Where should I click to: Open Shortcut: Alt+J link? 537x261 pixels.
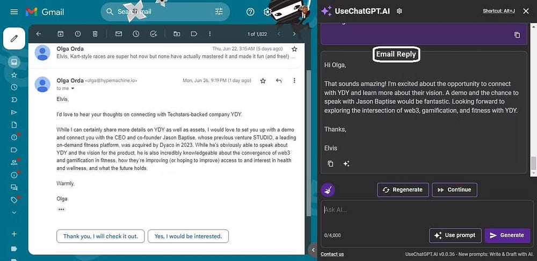499,11
